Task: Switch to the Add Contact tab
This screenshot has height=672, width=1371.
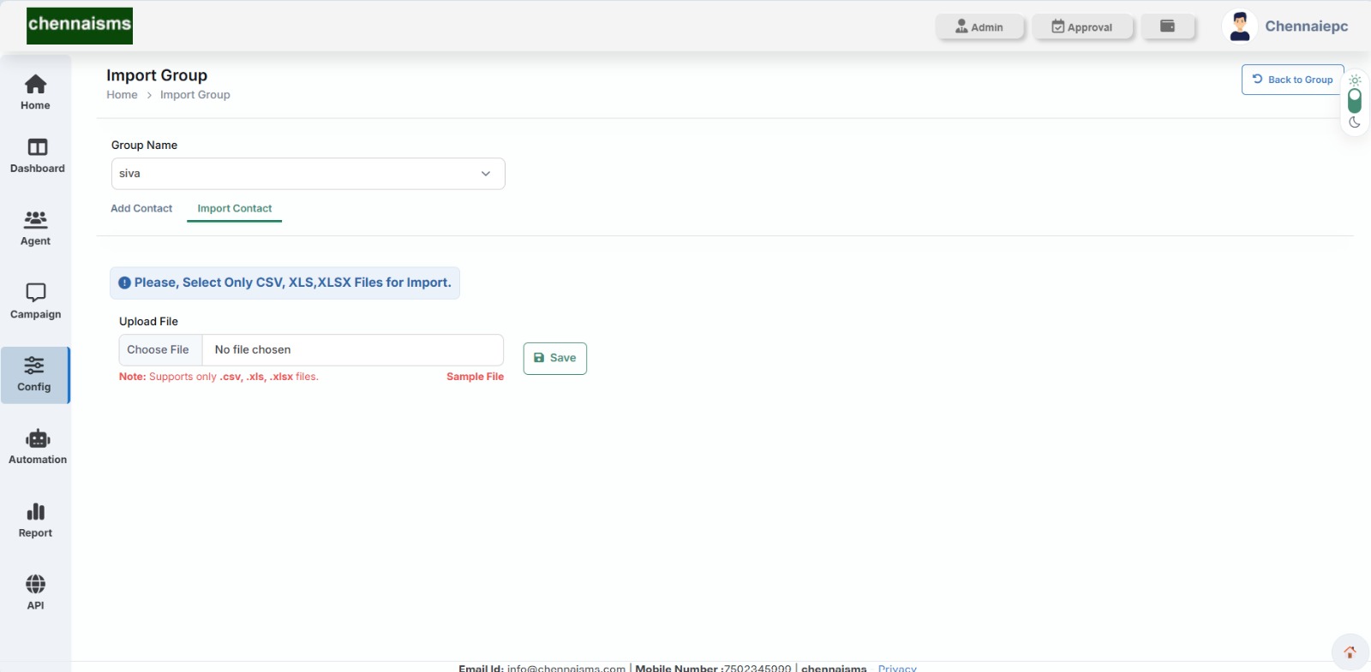Action: (141, 209)
